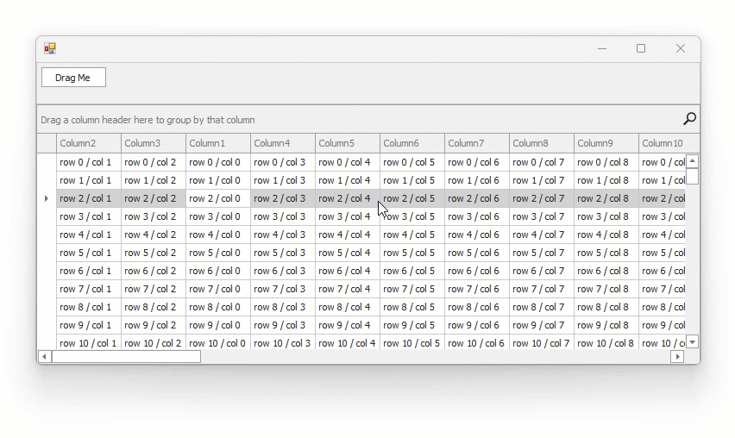The height and width of the screenshot is (438, 735).
Task: Click the vertical scrollbar up arrow
Action: coord(692,161)
